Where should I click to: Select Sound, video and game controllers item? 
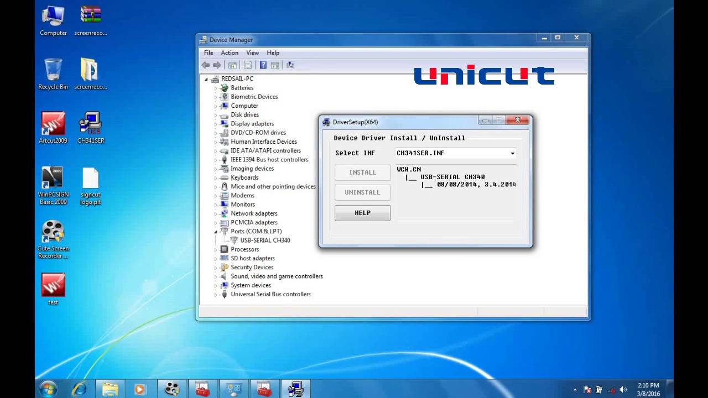click(x=277, y=276)
